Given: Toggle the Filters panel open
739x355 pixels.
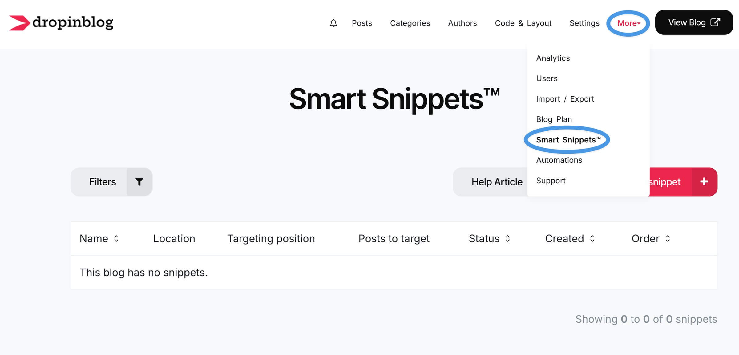Looking at the screenshot, I should click(102, 182).
